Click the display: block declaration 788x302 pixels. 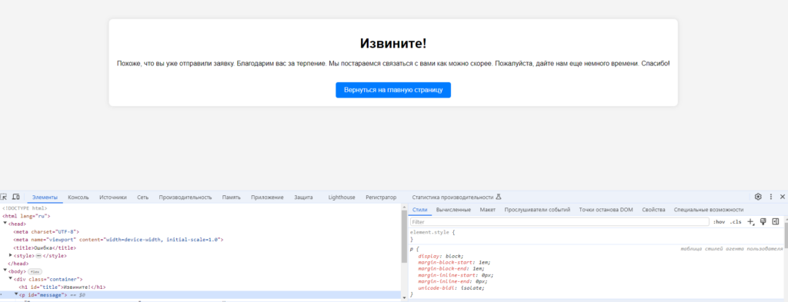click(441, 256)
